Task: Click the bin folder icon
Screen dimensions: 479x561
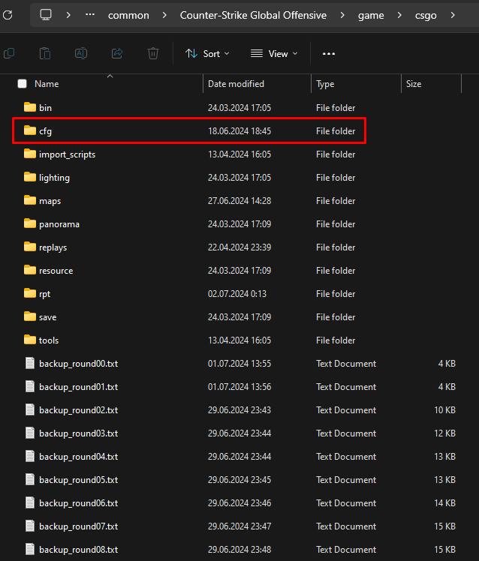Action: [x=30, y=107]
